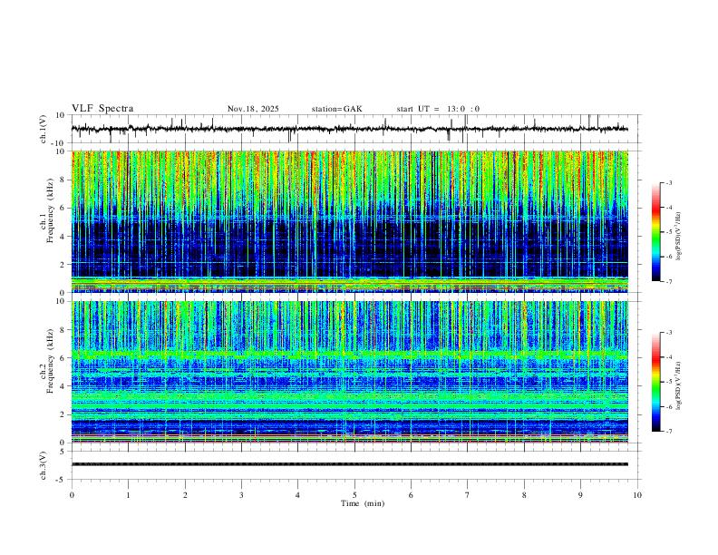Select the "start UT = 13:0 :0" text
Image resolution: width=718 pixels, height=555 pixels.
pos(438,109)
